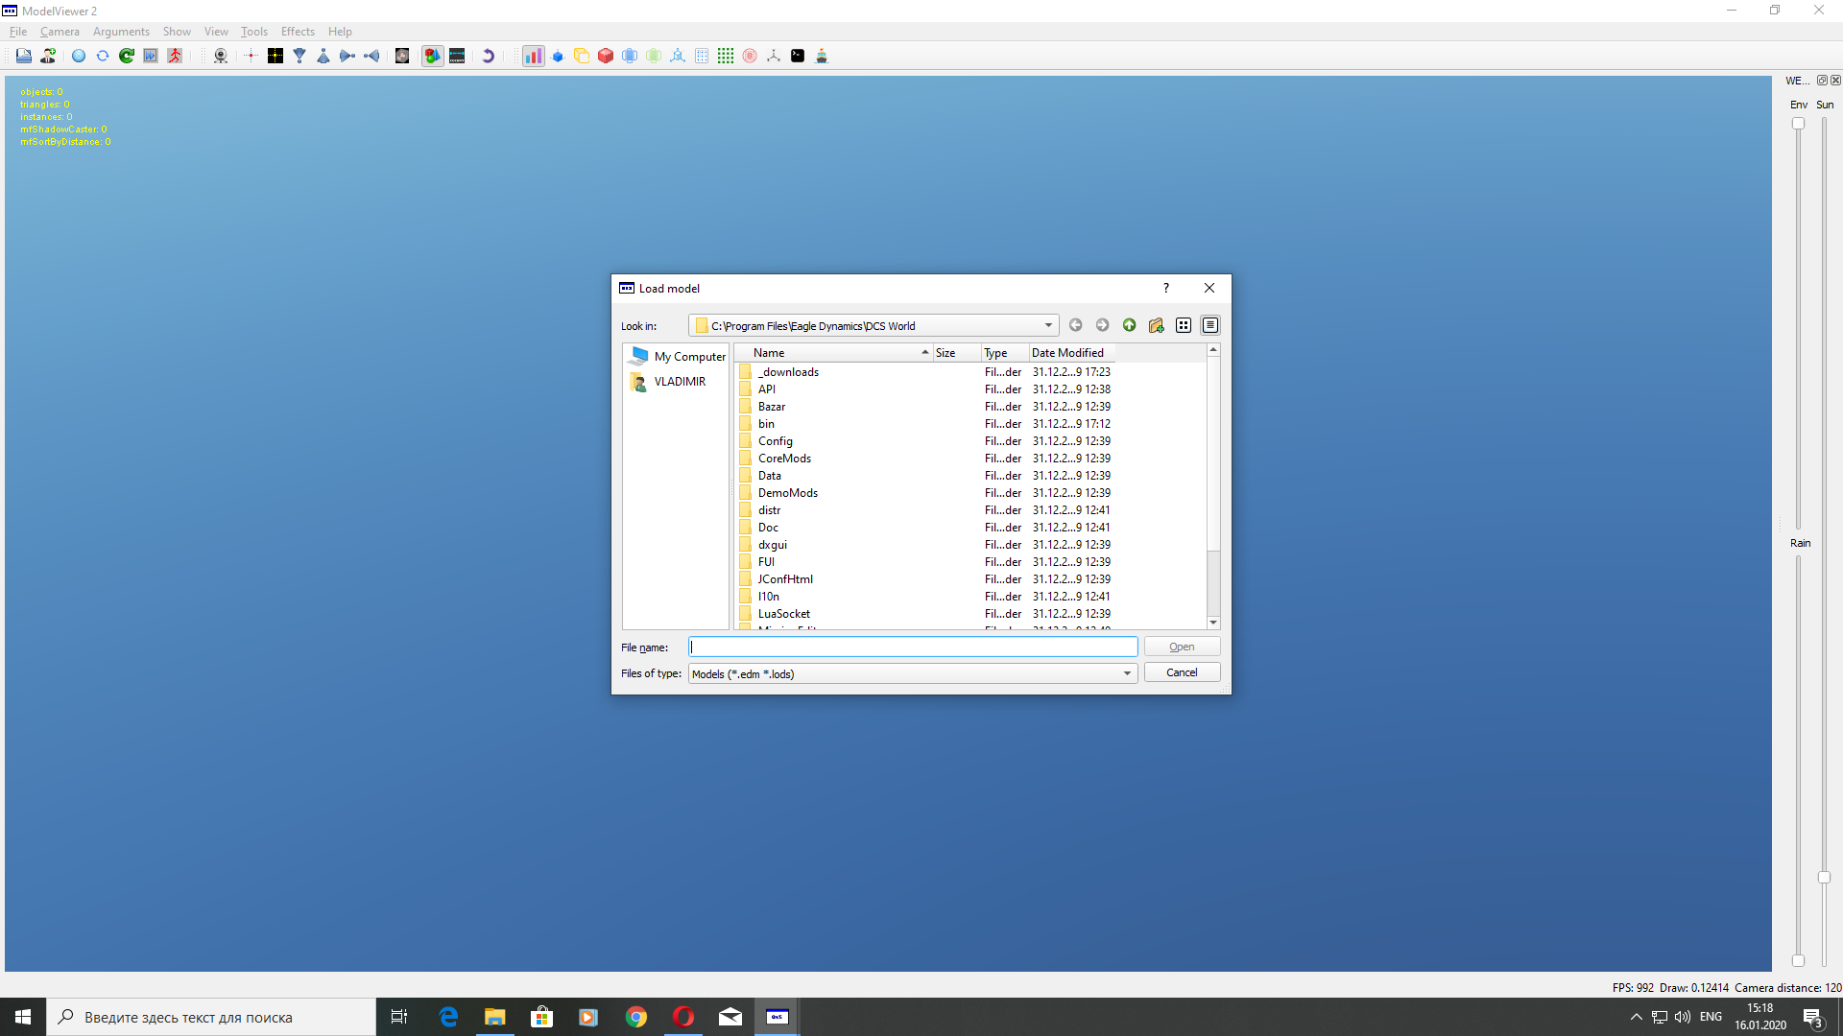Open the Camera menu
The width and height of the screenshot is (1843, 1036).
[60, 32]
